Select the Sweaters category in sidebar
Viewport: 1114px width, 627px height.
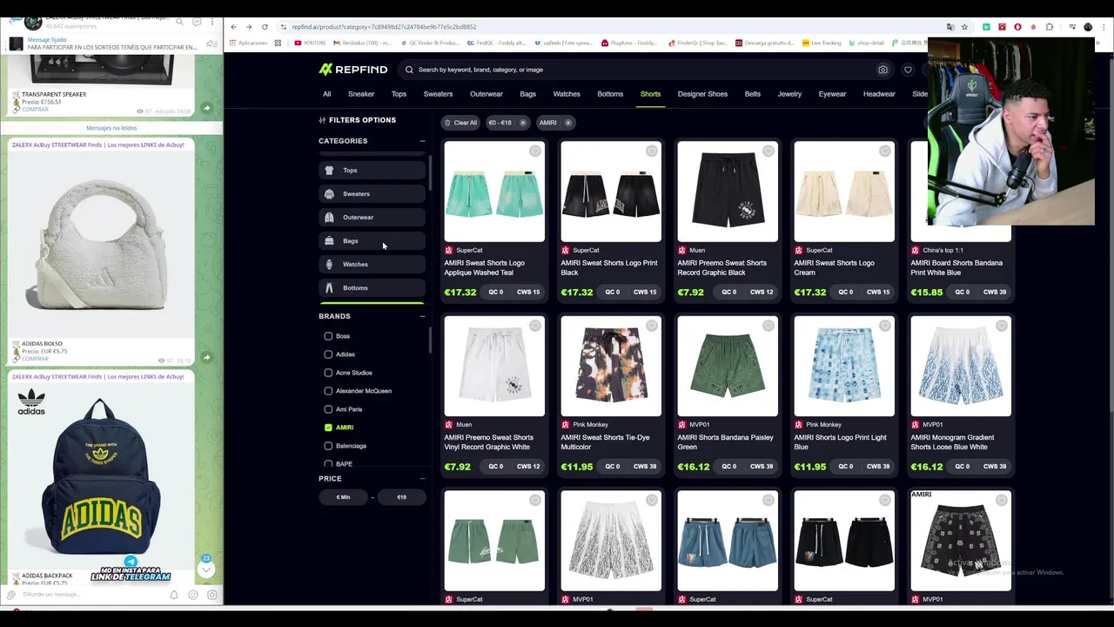coord(372,193)
